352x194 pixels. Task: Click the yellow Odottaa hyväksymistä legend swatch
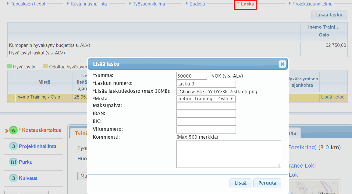(45, 67)
